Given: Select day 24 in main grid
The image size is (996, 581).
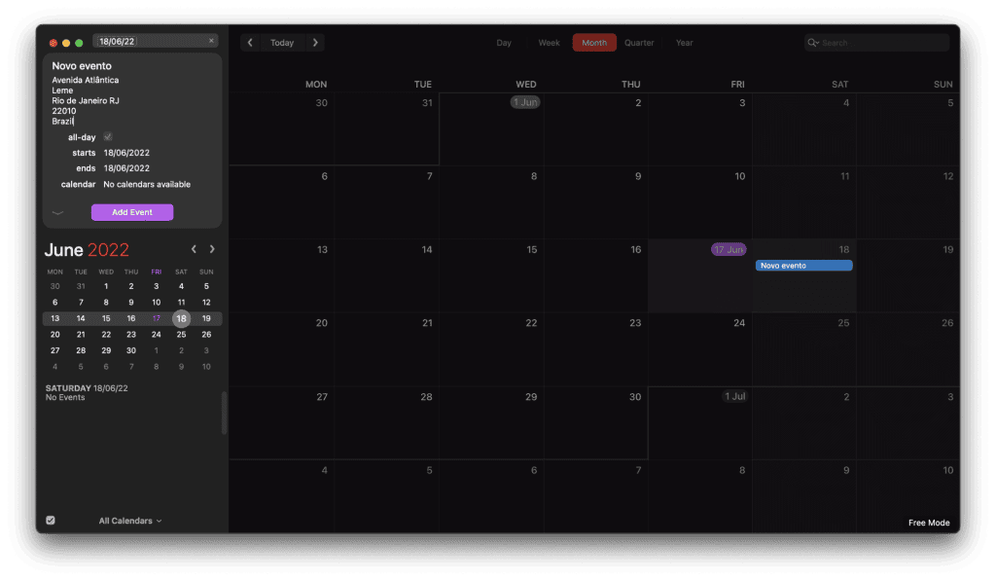Looking at the screenshot, I should point(700,349).
